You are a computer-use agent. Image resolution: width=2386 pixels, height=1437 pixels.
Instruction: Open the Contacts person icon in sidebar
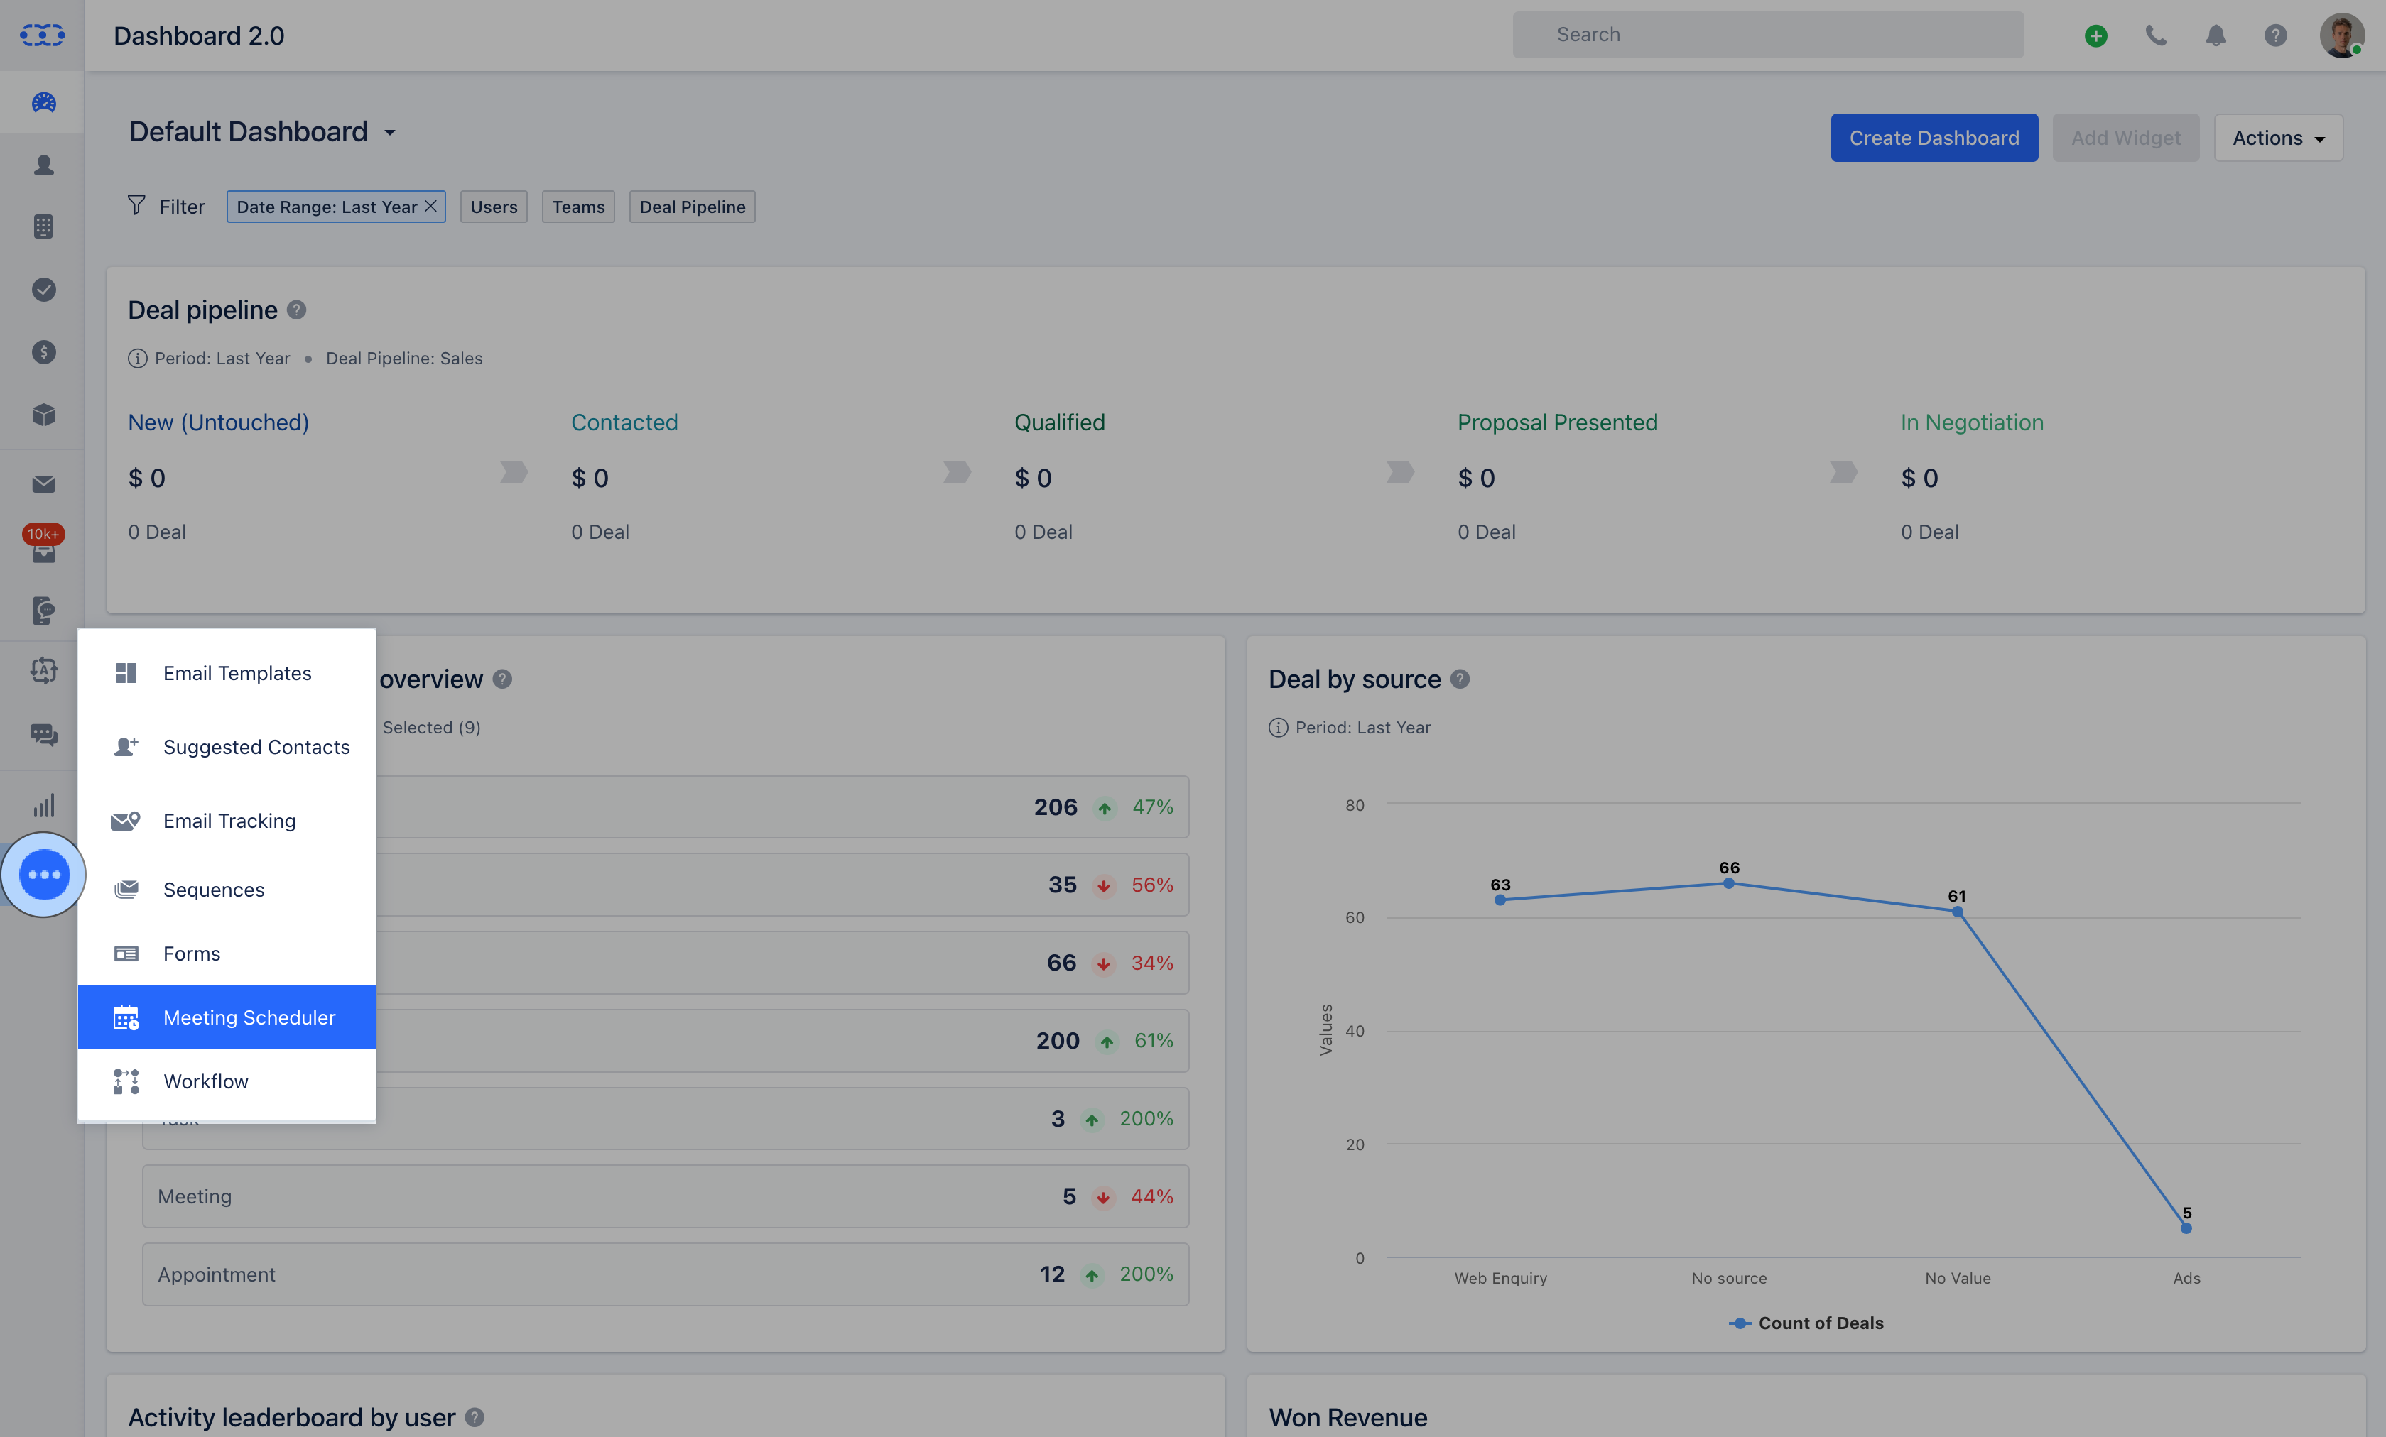43,165
